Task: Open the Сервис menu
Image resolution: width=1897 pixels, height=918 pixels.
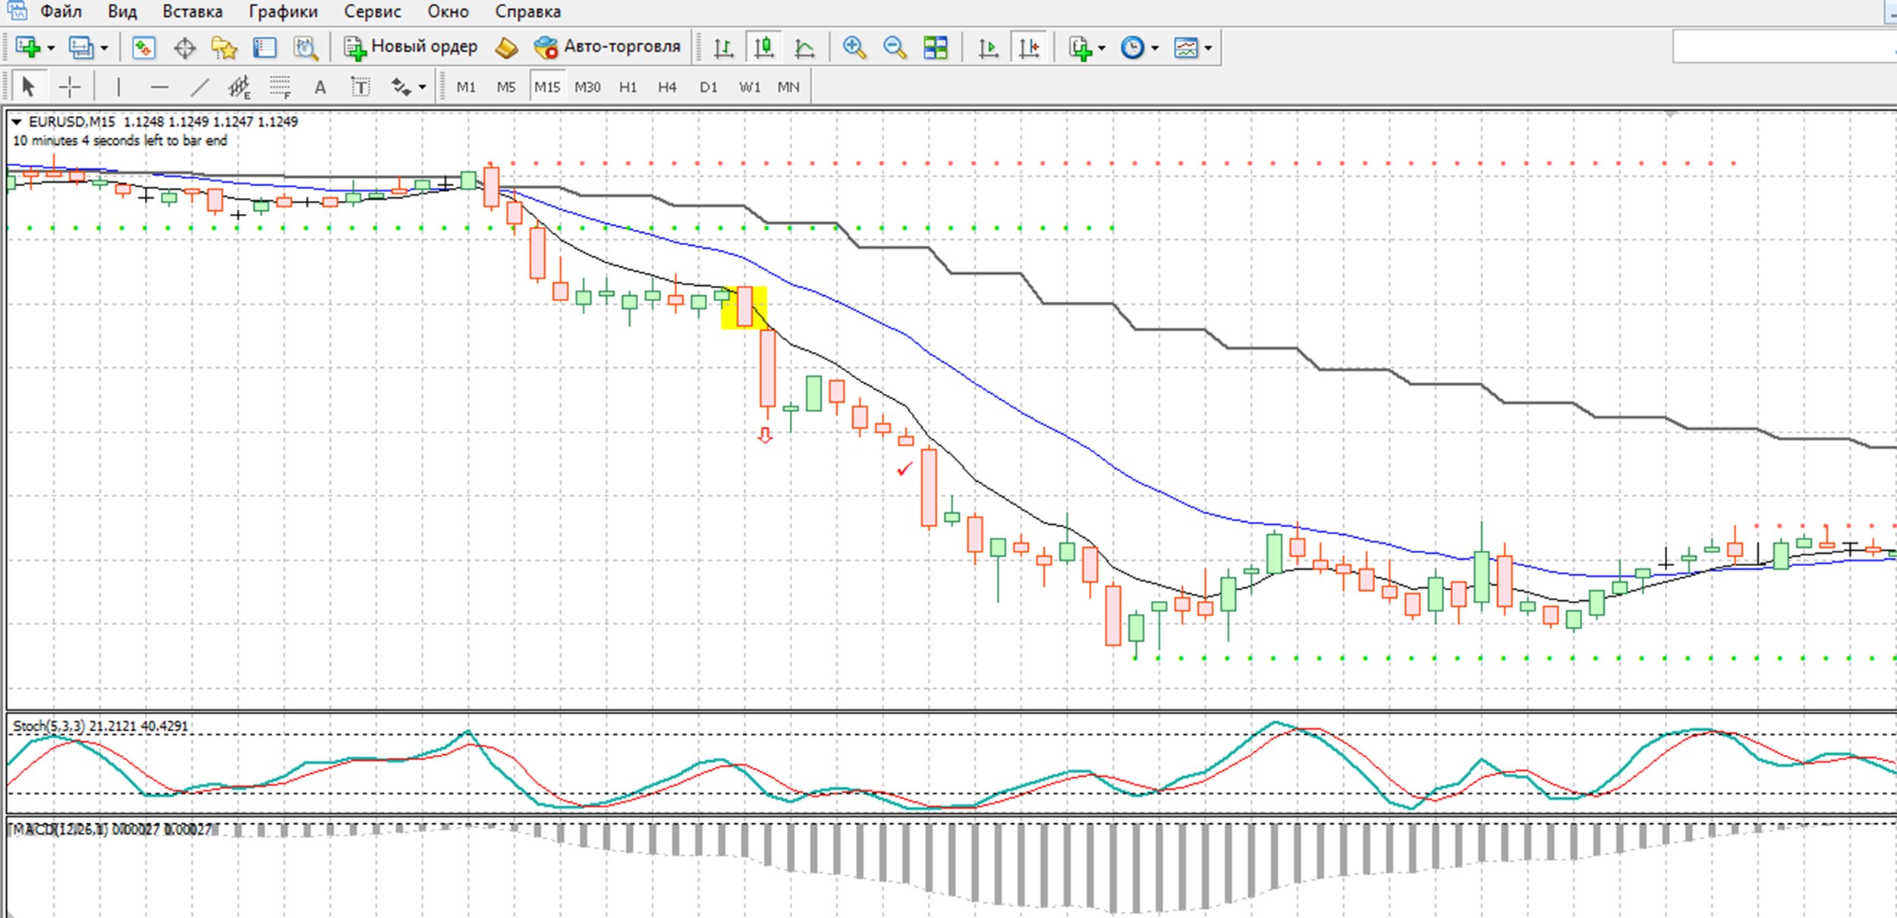Action: 373,11
